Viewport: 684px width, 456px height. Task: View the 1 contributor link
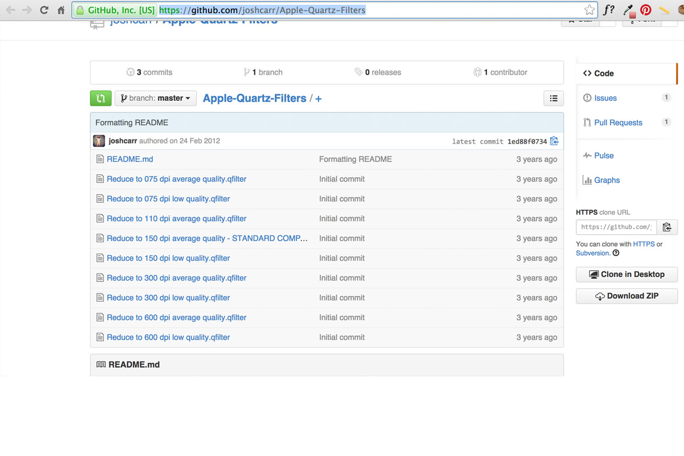500,72
